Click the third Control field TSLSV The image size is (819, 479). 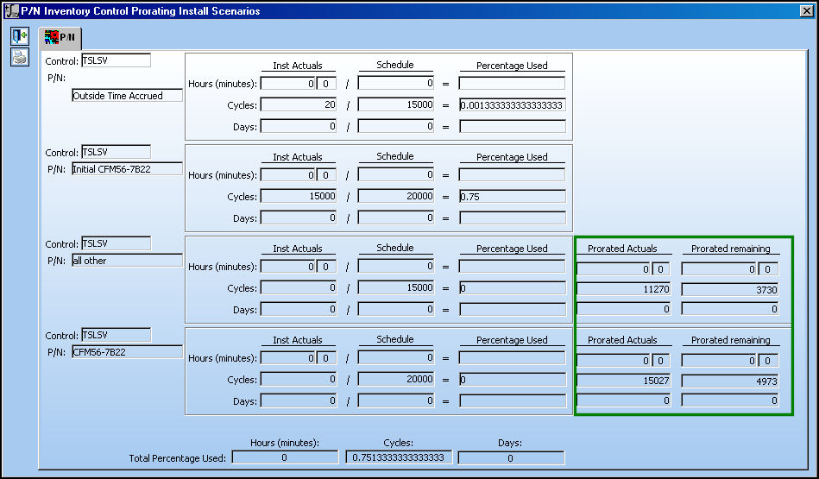click(x=116, y=243)
